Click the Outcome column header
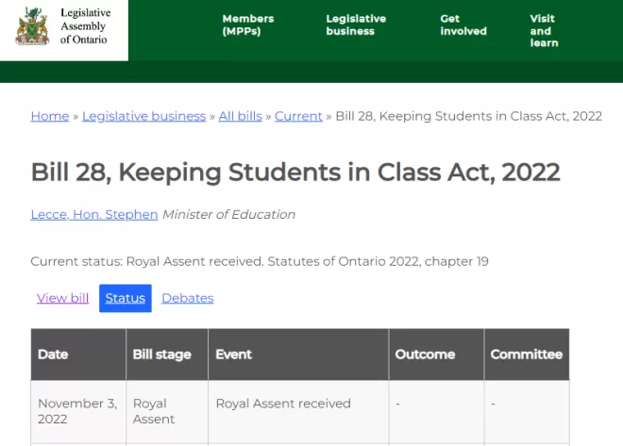623x446 pixels. coord(436,355)
